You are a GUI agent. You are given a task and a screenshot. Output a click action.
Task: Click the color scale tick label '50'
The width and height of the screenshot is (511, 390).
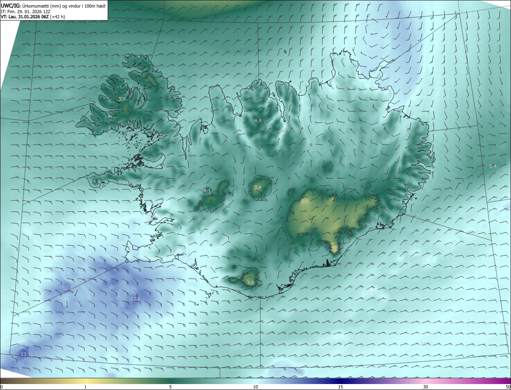tap(508, 387)
